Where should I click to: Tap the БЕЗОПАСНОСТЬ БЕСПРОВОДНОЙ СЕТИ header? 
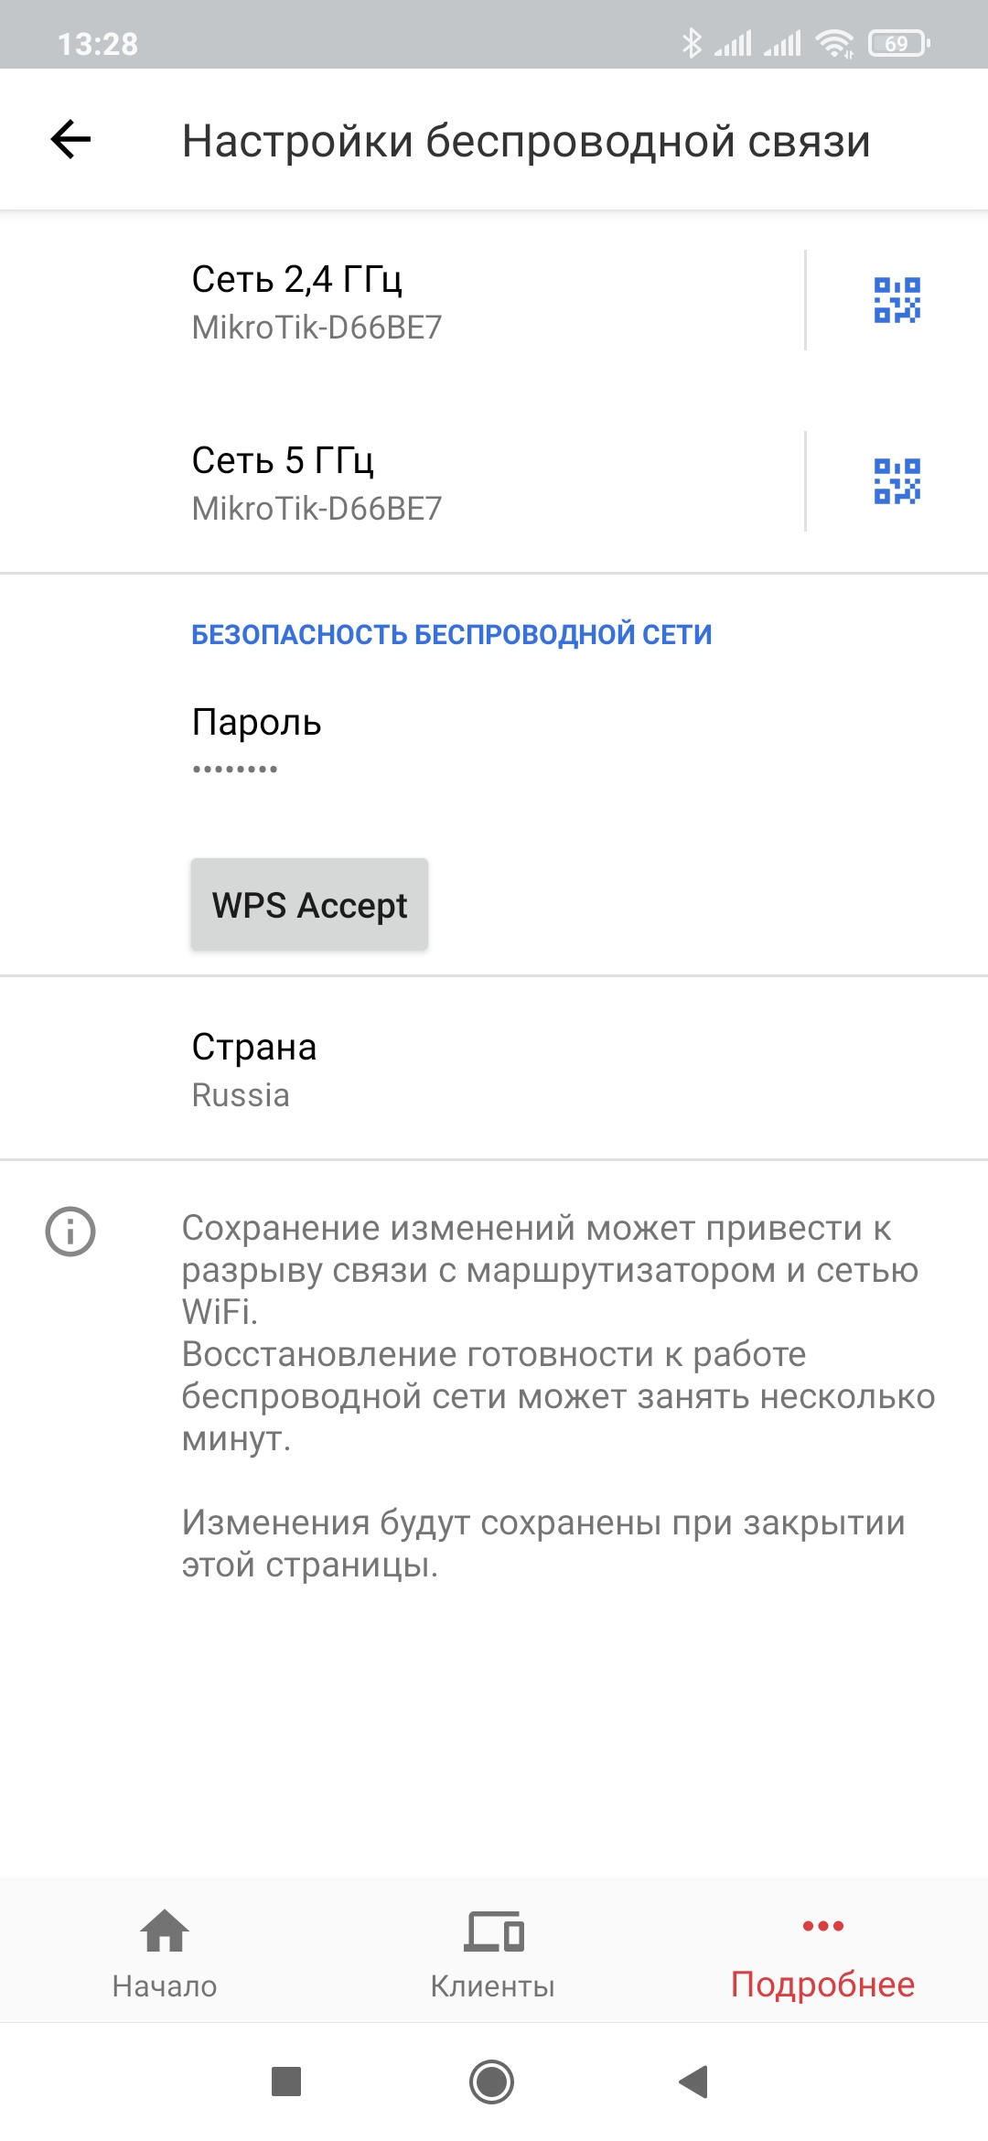[x=451, y=634]
